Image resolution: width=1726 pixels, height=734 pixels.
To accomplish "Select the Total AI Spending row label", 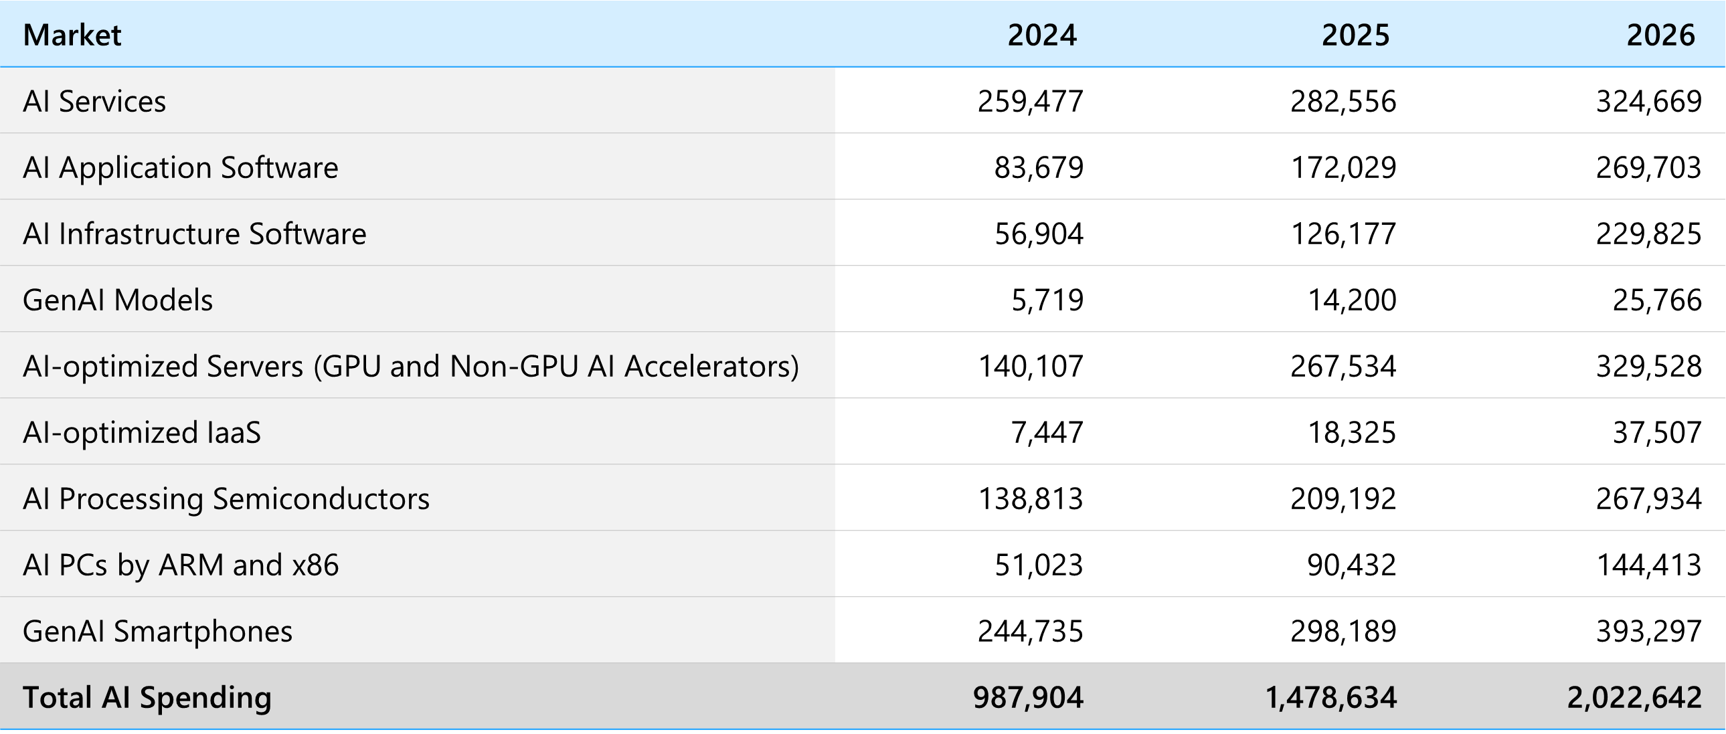I will point(149,698).
